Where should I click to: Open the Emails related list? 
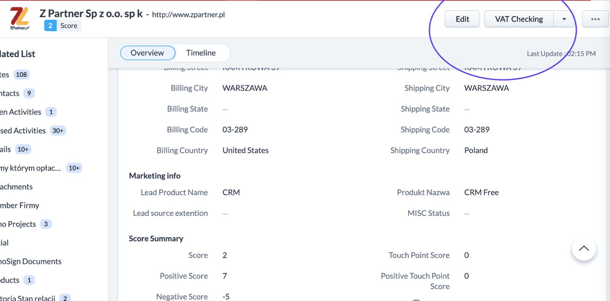click(15, 149)
